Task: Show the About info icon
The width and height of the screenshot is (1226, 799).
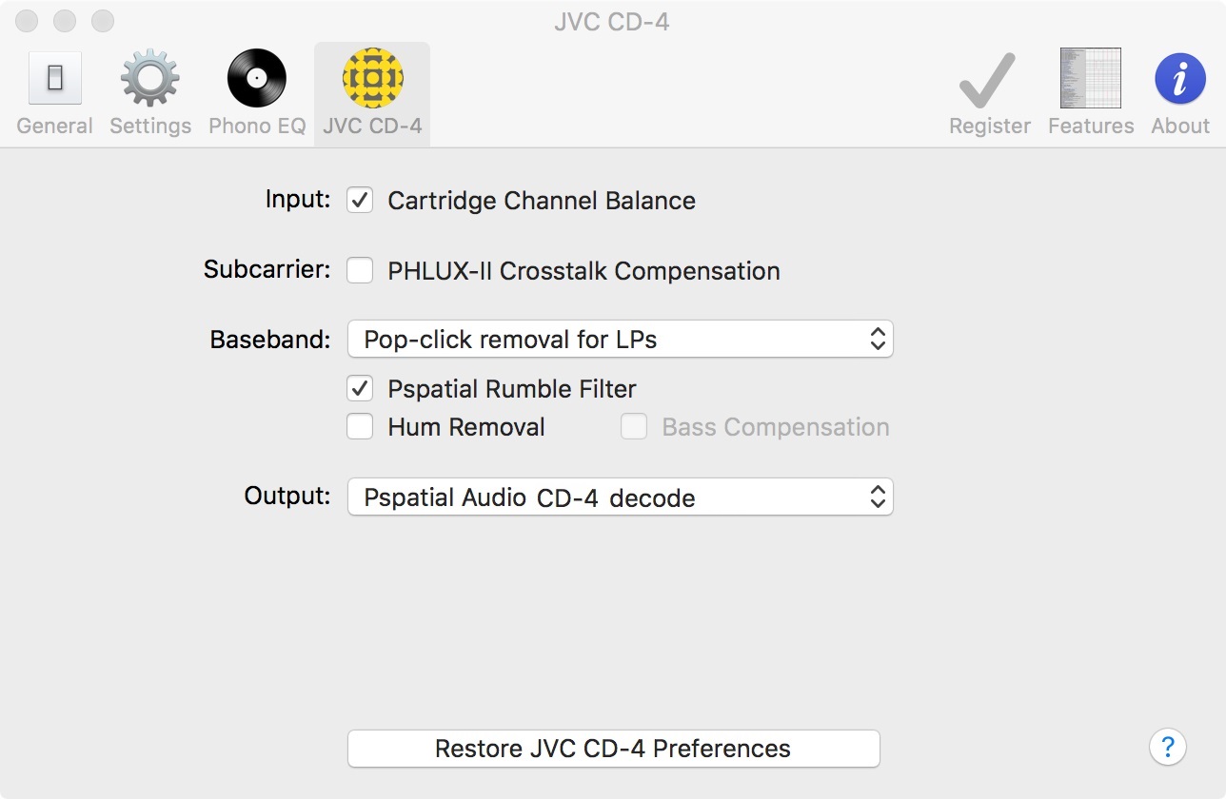Action: pyautogui.click(x=1180, y=78)
